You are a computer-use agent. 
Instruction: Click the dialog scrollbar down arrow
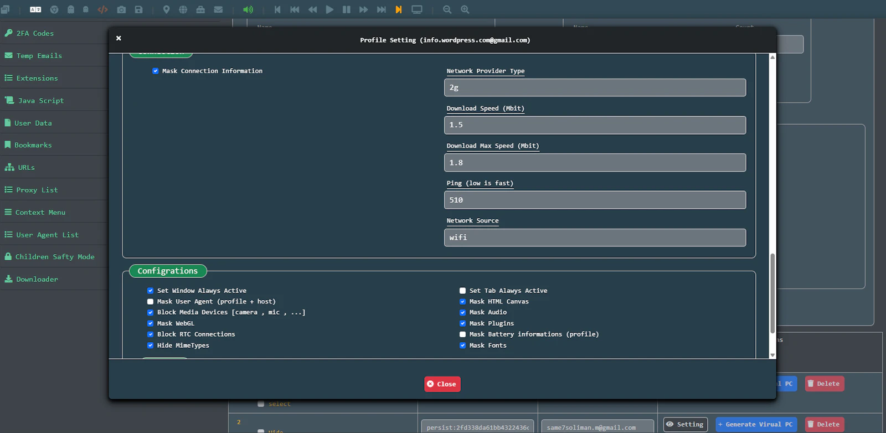[x=772, y=355]
